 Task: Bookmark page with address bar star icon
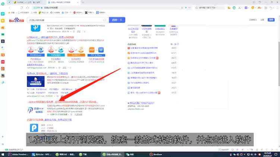click(x=182, y=8)
